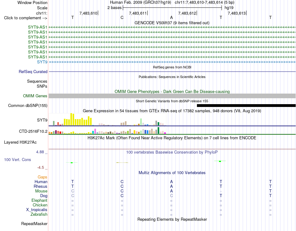The height and width of the screenshot is (231, 296).
Task: Click the SNPs subtrack label
Action: tap(42, 86)
